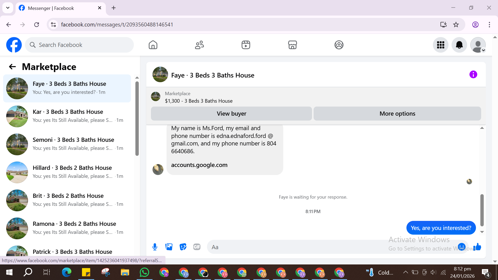Open the GIF picker
The height and width of the screenshot is (280, 498).
tap(197, 247)
